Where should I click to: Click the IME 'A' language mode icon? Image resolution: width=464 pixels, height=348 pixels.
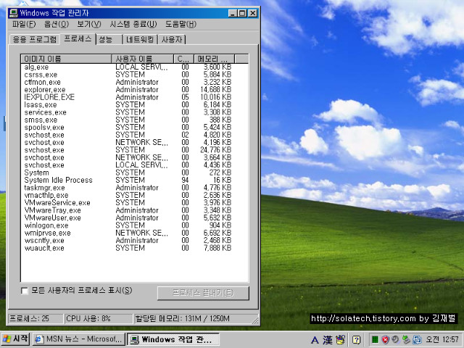point(315,340)
